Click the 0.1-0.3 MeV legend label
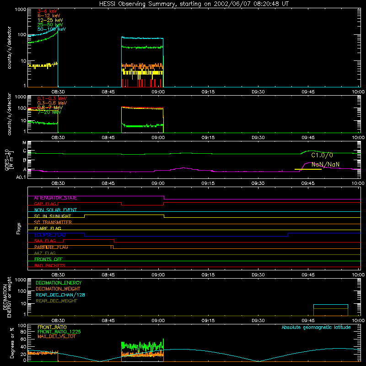Screen dimensions: 366x366 coord(52,98)
